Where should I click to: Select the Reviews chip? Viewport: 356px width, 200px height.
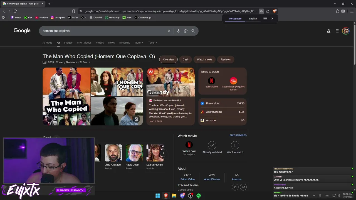226,59
